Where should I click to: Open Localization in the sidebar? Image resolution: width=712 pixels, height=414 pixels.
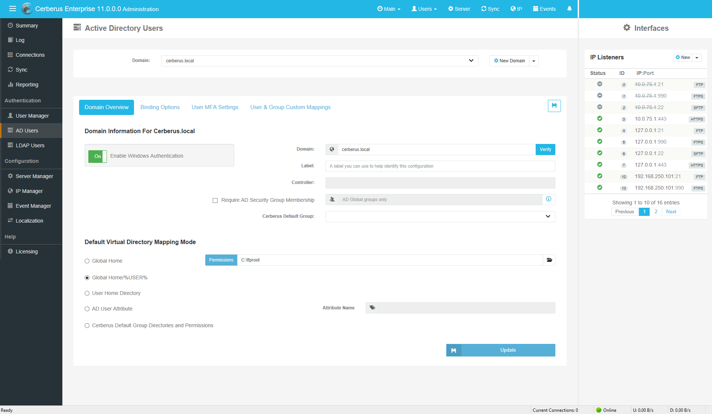point(31,221)
